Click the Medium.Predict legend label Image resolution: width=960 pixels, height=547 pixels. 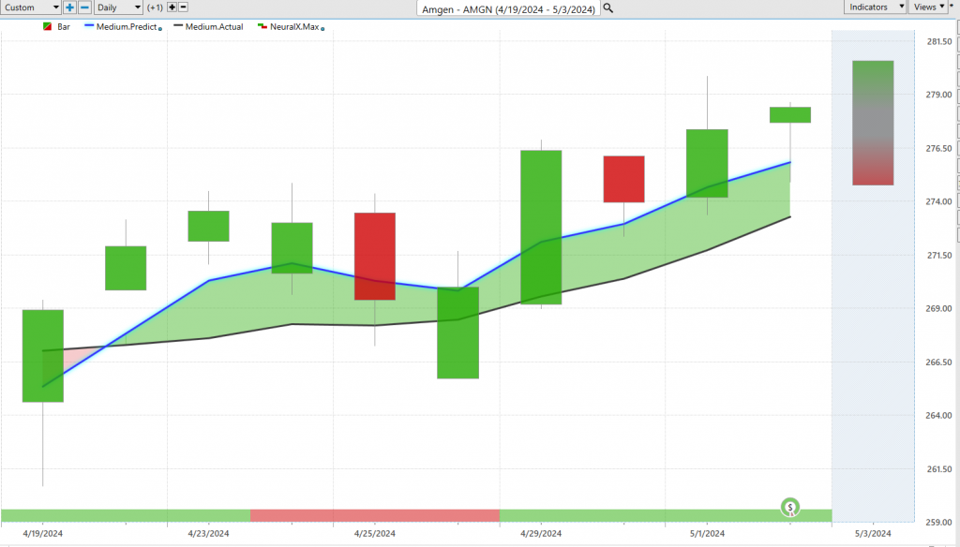tap(127, 27)
